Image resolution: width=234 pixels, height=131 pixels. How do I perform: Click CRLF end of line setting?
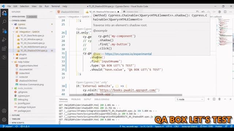177,126
